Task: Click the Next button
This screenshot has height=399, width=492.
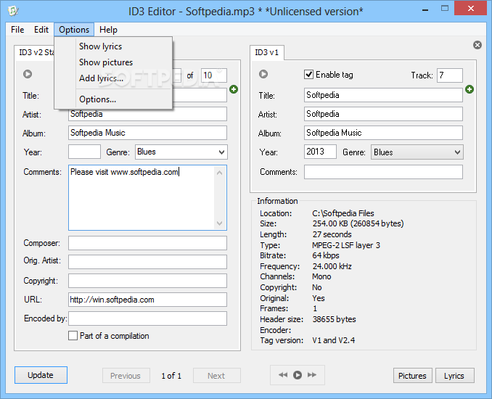Action: [x=217, y=376]
